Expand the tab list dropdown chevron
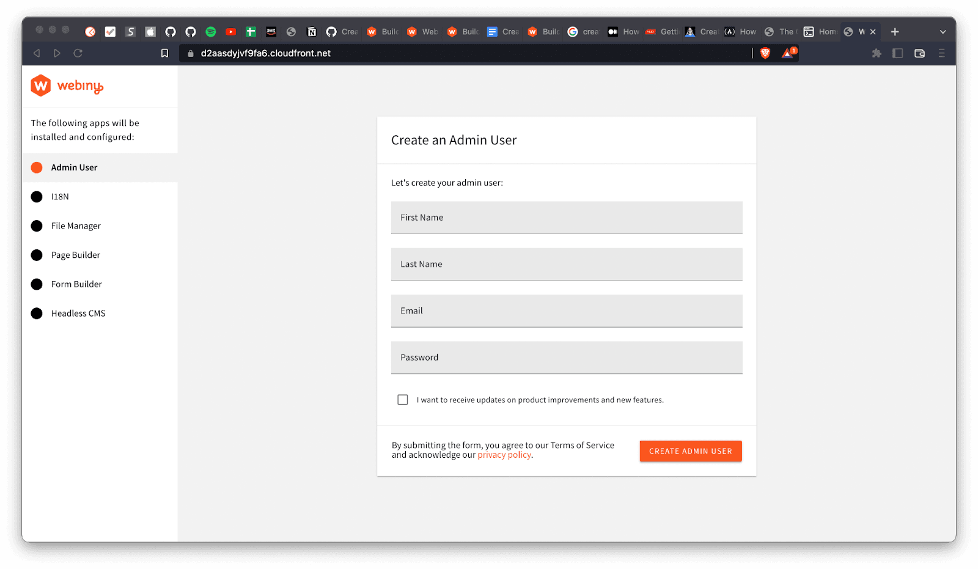This screenshot has width=978, height=569. pos(943,32)
